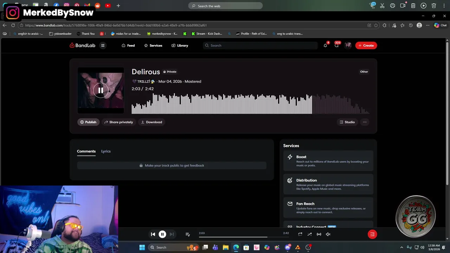Download the Delirous track
Screen dimensions: 450x253
(x=152, y=122)
